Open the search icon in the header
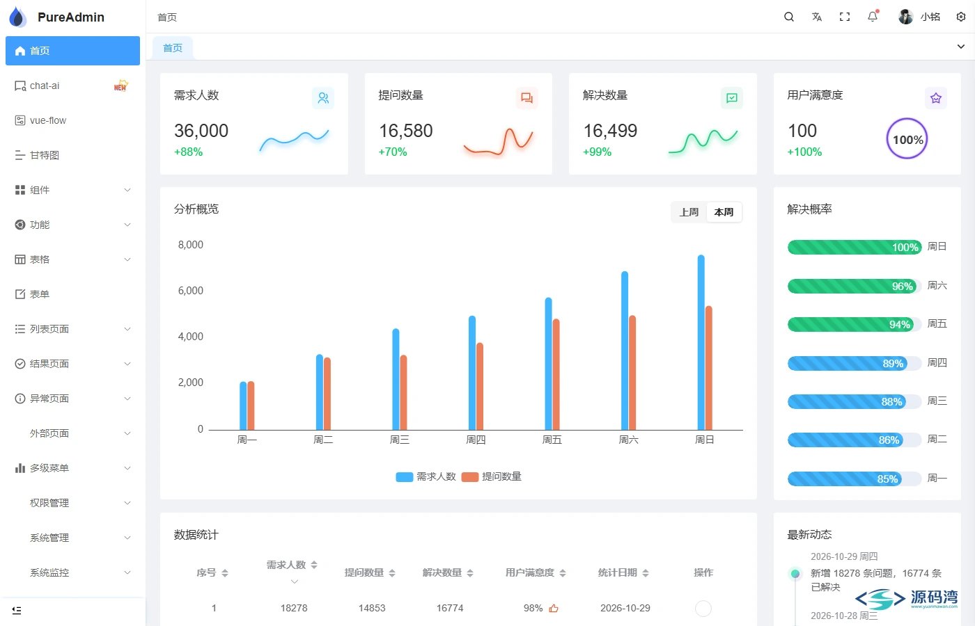This screenshot has width=975, height=626. point(789,17)
